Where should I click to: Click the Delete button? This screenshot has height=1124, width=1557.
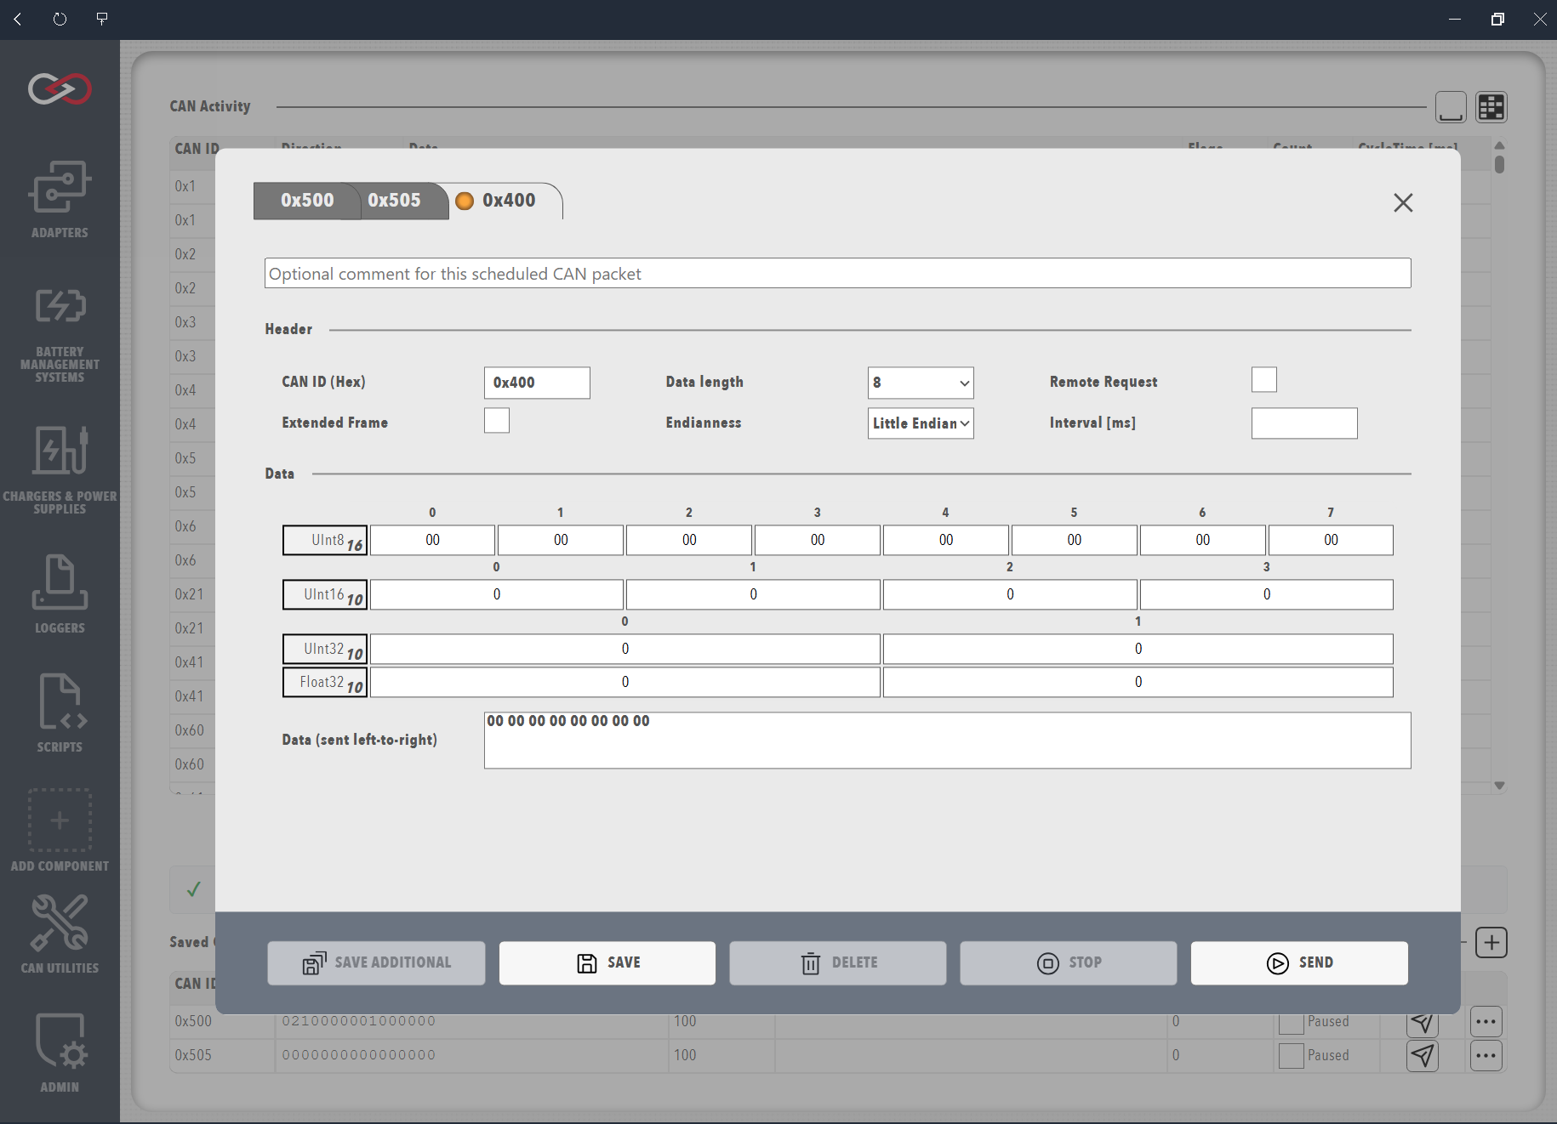[838, 962]
